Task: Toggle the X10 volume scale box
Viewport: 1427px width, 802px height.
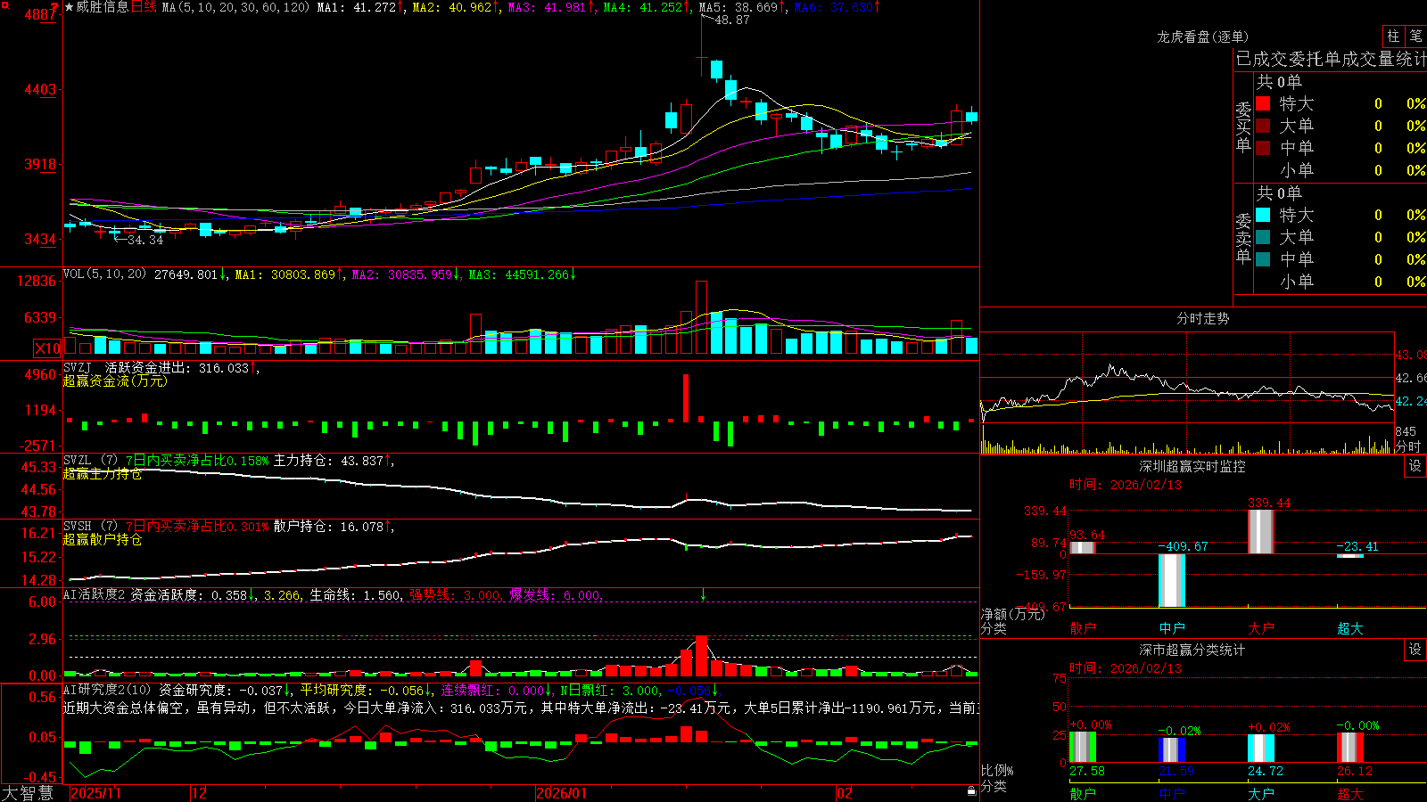Action: tap(47, 348)
